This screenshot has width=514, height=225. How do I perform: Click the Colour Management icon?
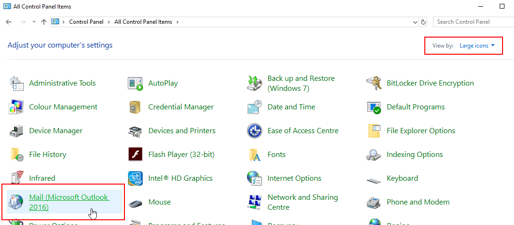pos(16,107)
